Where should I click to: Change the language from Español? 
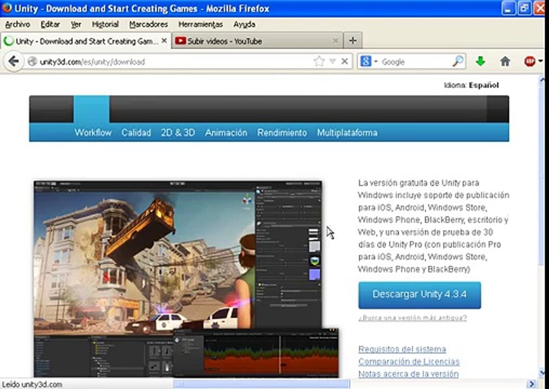click(483, 85)
